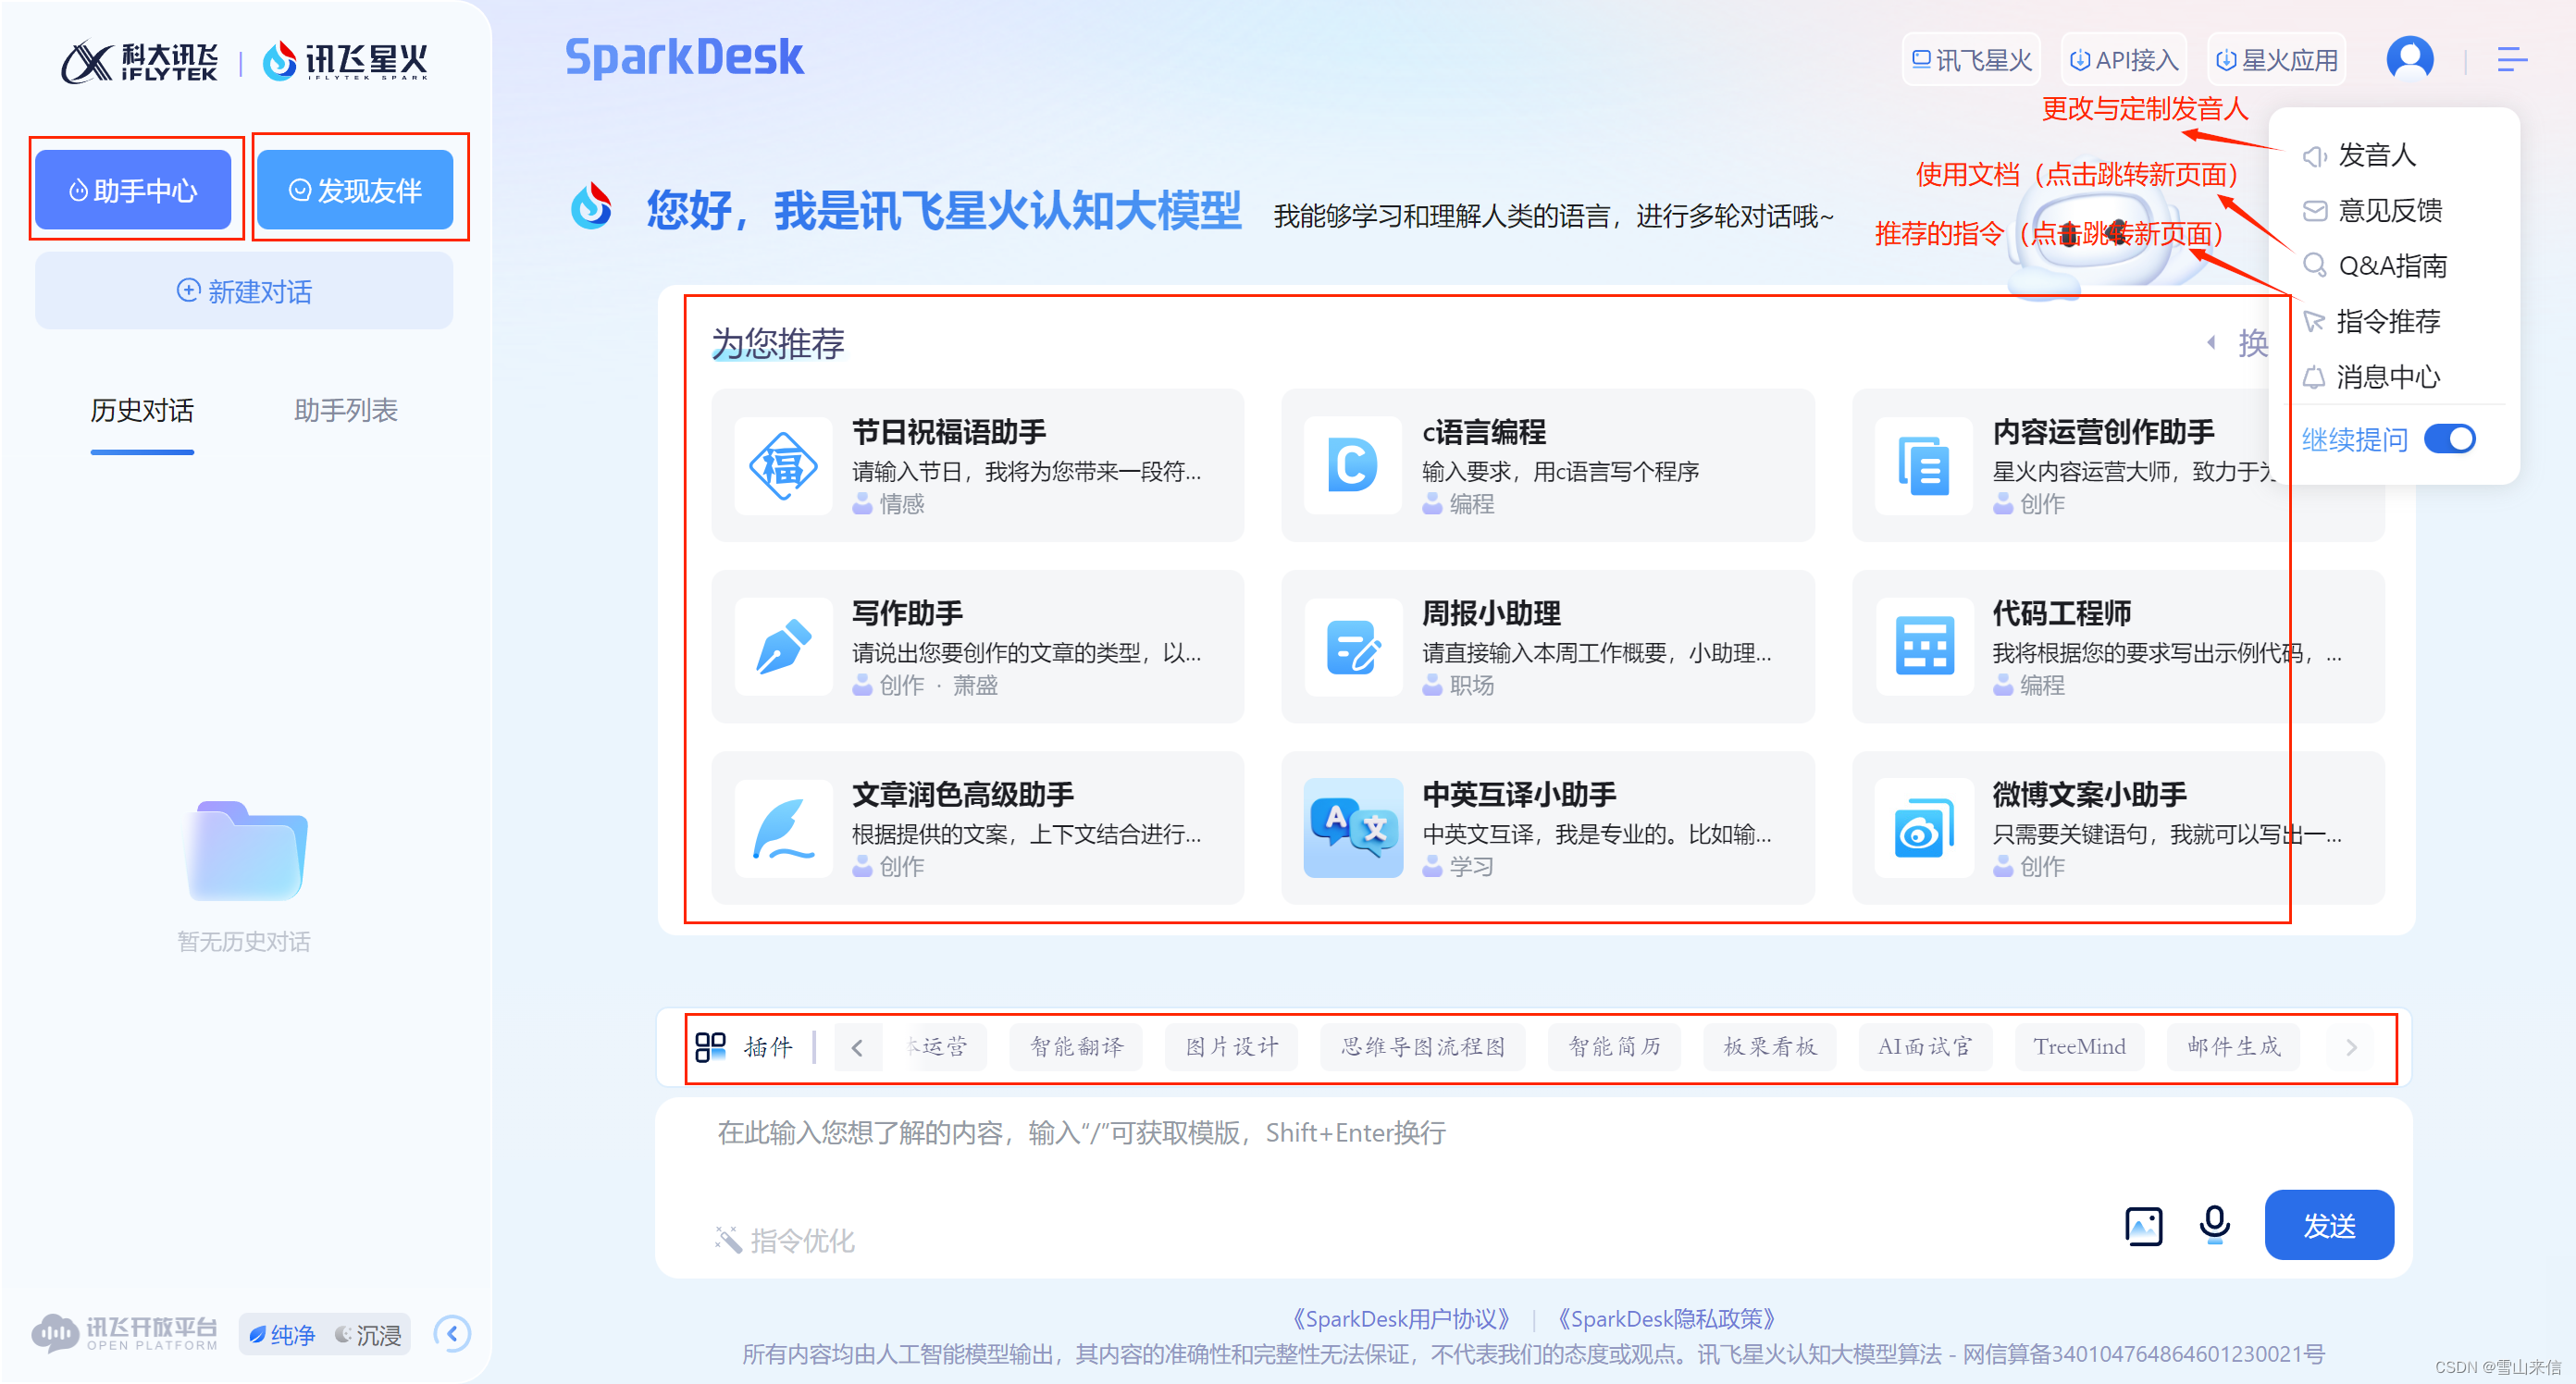The height and width of the screenshot is (1384, 2576).
Task: Click the 讯飞星火 top nav button
Action: (x=1971, y=60)
